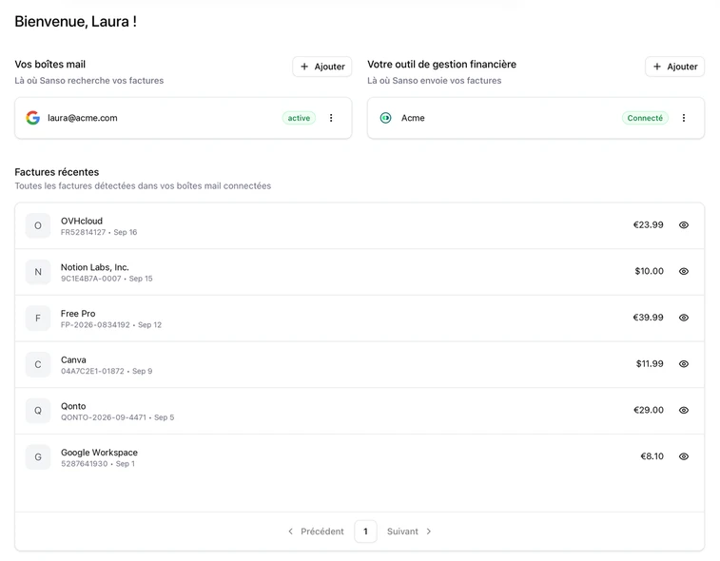This screenshot has width=720, height=561.
Task: Click the N avatar for Notion Labs
Action: (x=38, y=272)
